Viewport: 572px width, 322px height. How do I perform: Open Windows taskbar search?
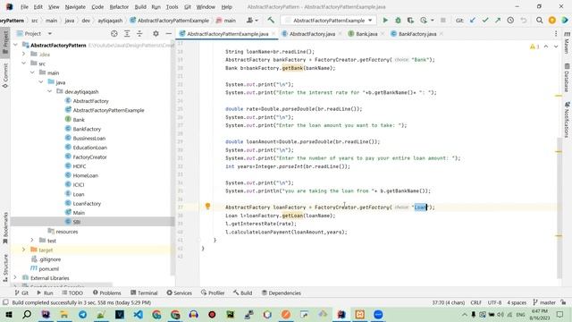click(27, 314)
